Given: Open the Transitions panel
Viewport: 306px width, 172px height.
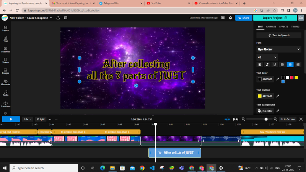Looking at the screenshot, I should pos(5,104).
